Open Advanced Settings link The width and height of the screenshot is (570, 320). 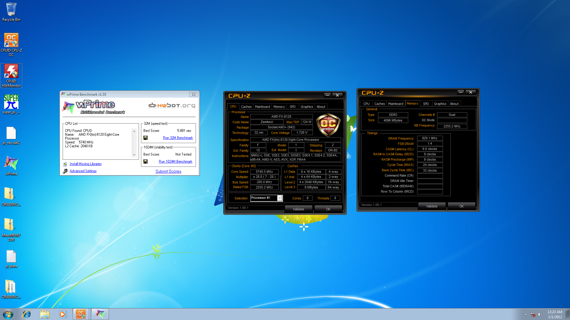(x=83, y=171)
